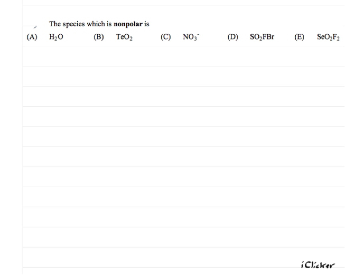Image resolution: width=345 pixels, height=275 pixels.
Task: Click the small tick mark above option (A)
Action: [35, 27]
